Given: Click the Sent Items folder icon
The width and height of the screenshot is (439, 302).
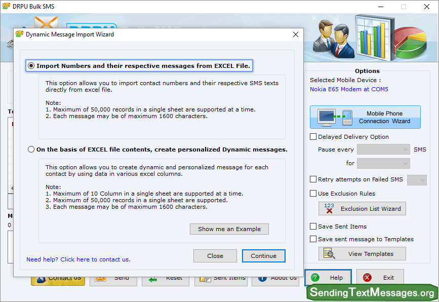Looking at the screenshot, I should (x=205, y=279).
